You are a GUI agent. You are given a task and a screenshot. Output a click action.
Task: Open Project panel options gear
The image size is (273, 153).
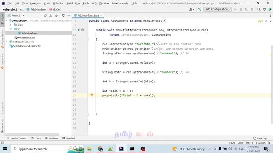coord(64,15)
